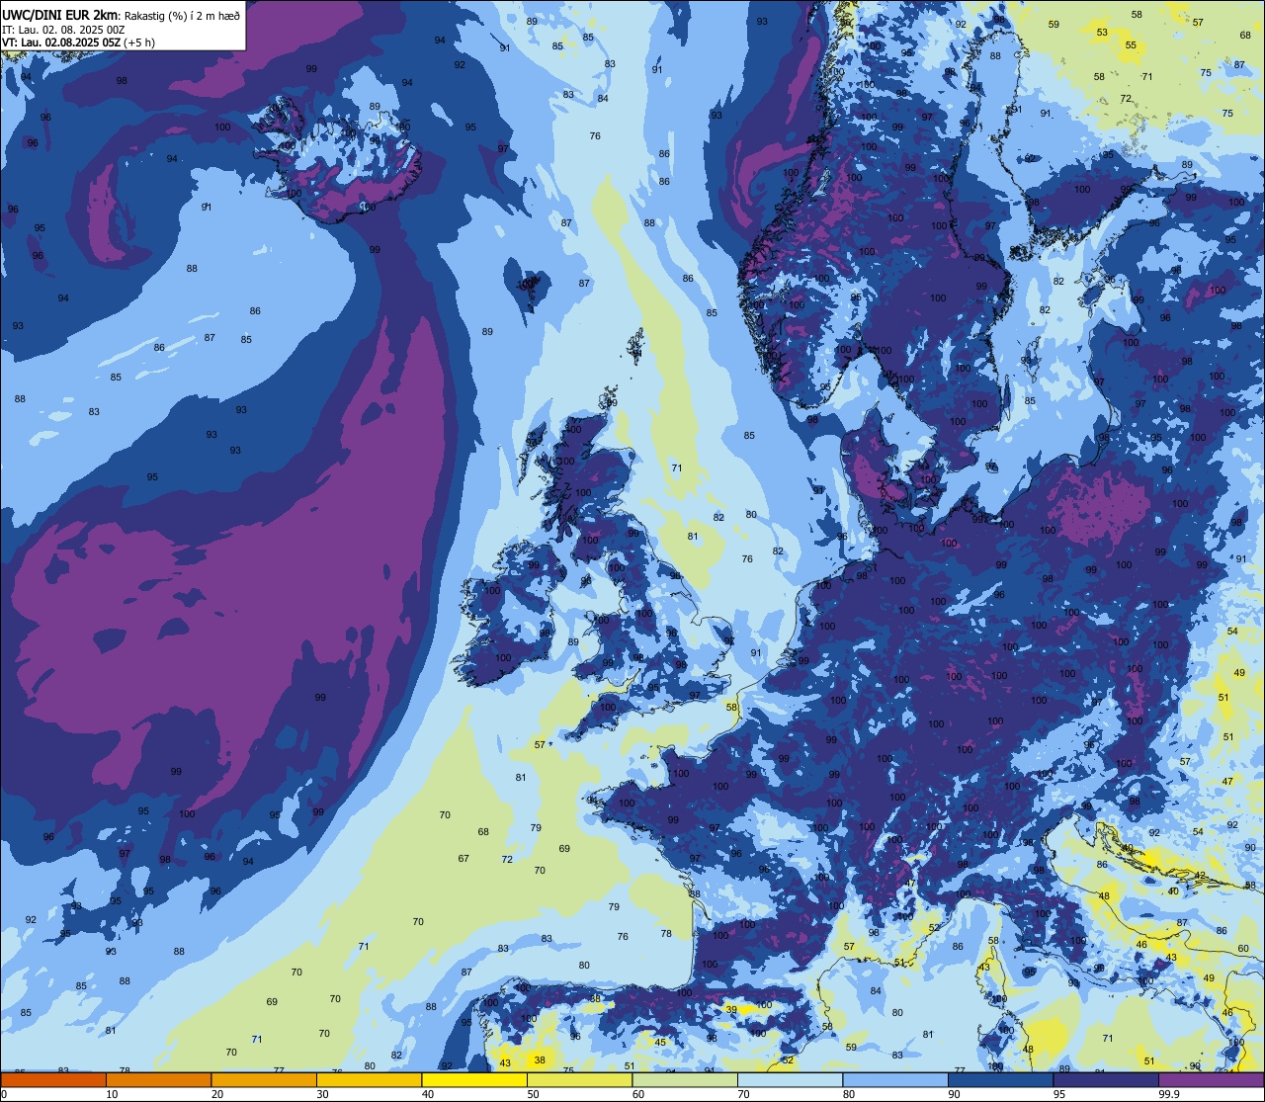Click the purple above-99.9 legend swatch
The image size is (1265, 1102).
(1211, 1079)
